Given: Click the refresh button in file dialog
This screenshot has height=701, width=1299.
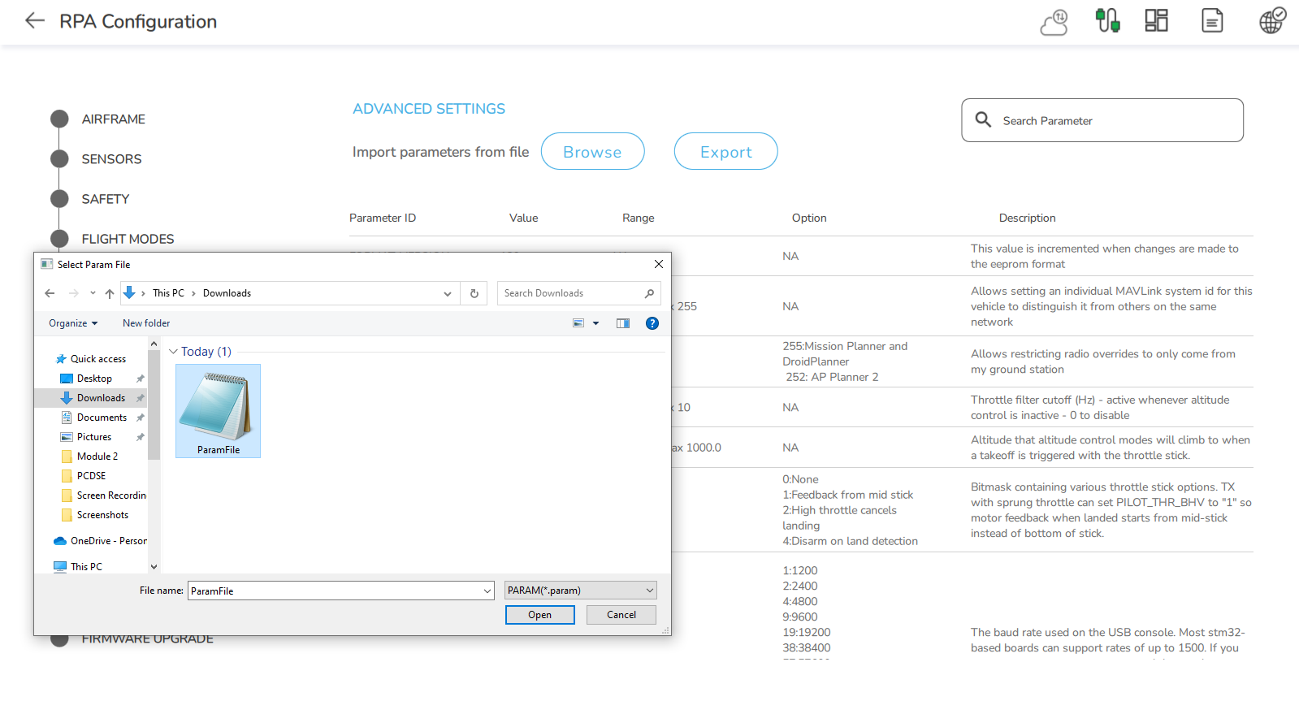Looking at the screenshot, I should click(474, 293).
